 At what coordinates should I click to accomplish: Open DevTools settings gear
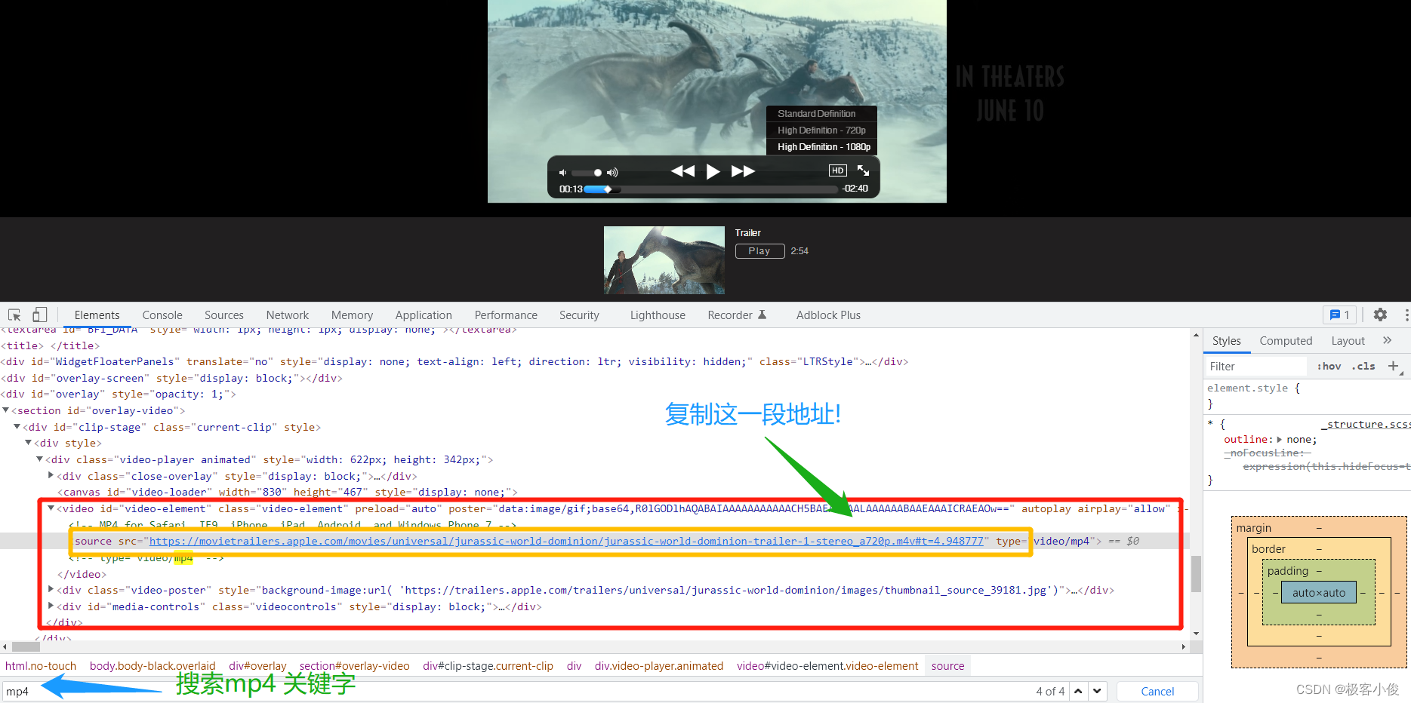[x=1380, y=315]
